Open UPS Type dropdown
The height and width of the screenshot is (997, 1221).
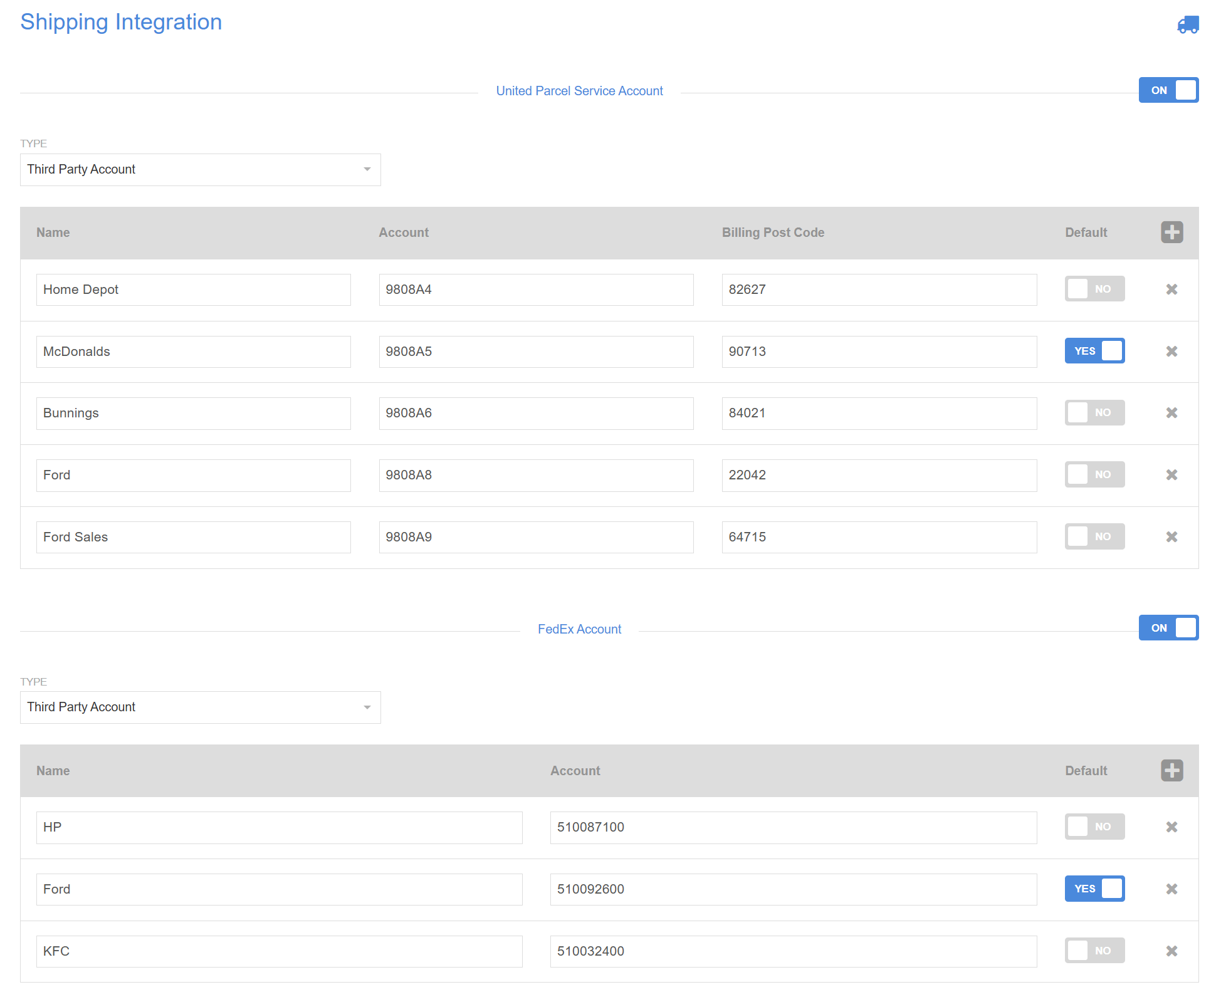[x=200, y=170]
